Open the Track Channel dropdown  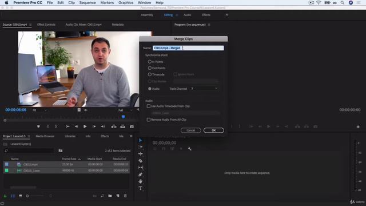coord(204,88)
